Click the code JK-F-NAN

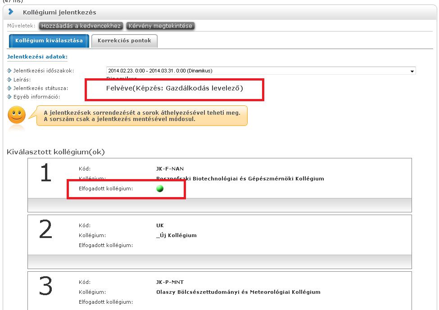coord(170,169)
